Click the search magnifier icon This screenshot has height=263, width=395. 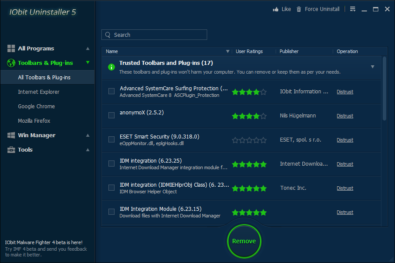click(x=108, y=35)
